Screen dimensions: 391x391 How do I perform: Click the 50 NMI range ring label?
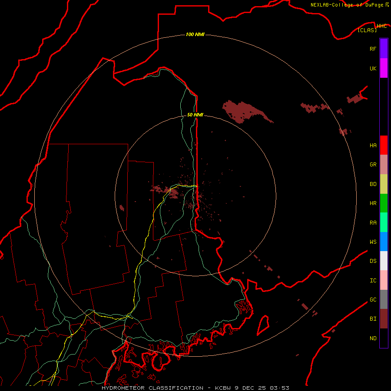click(x=195, y=115)
